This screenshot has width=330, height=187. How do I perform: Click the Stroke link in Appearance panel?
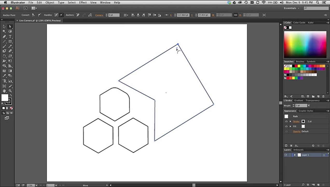point(296,122)
